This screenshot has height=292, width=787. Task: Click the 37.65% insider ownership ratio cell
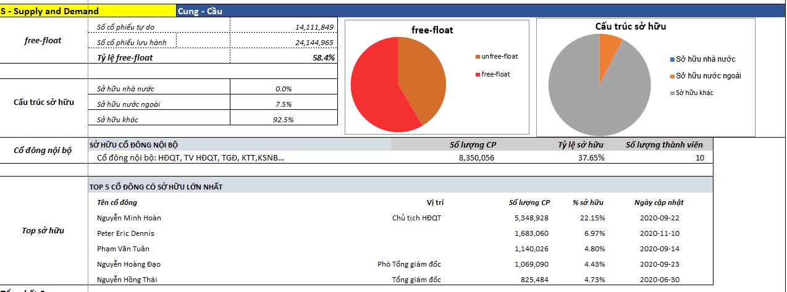click(591, 157)
